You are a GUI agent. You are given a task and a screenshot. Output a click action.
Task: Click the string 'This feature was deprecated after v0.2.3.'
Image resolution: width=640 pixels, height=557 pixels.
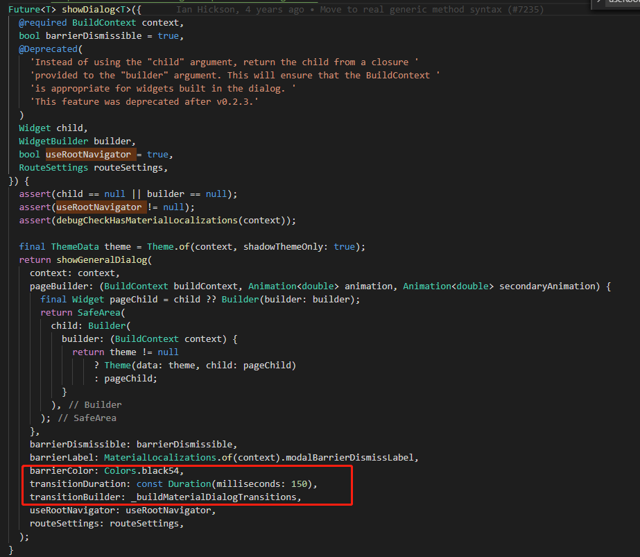click(144, 102)
